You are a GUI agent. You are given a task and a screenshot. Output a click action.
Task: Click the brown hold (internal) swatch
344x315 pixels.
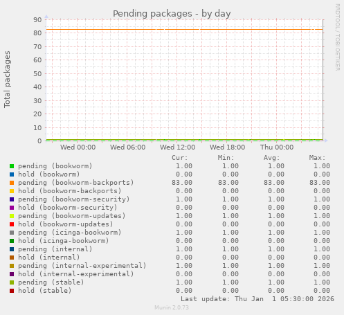[12, 258]
